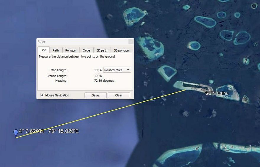Click the blue placemark pin icon

tap(16, 133)
